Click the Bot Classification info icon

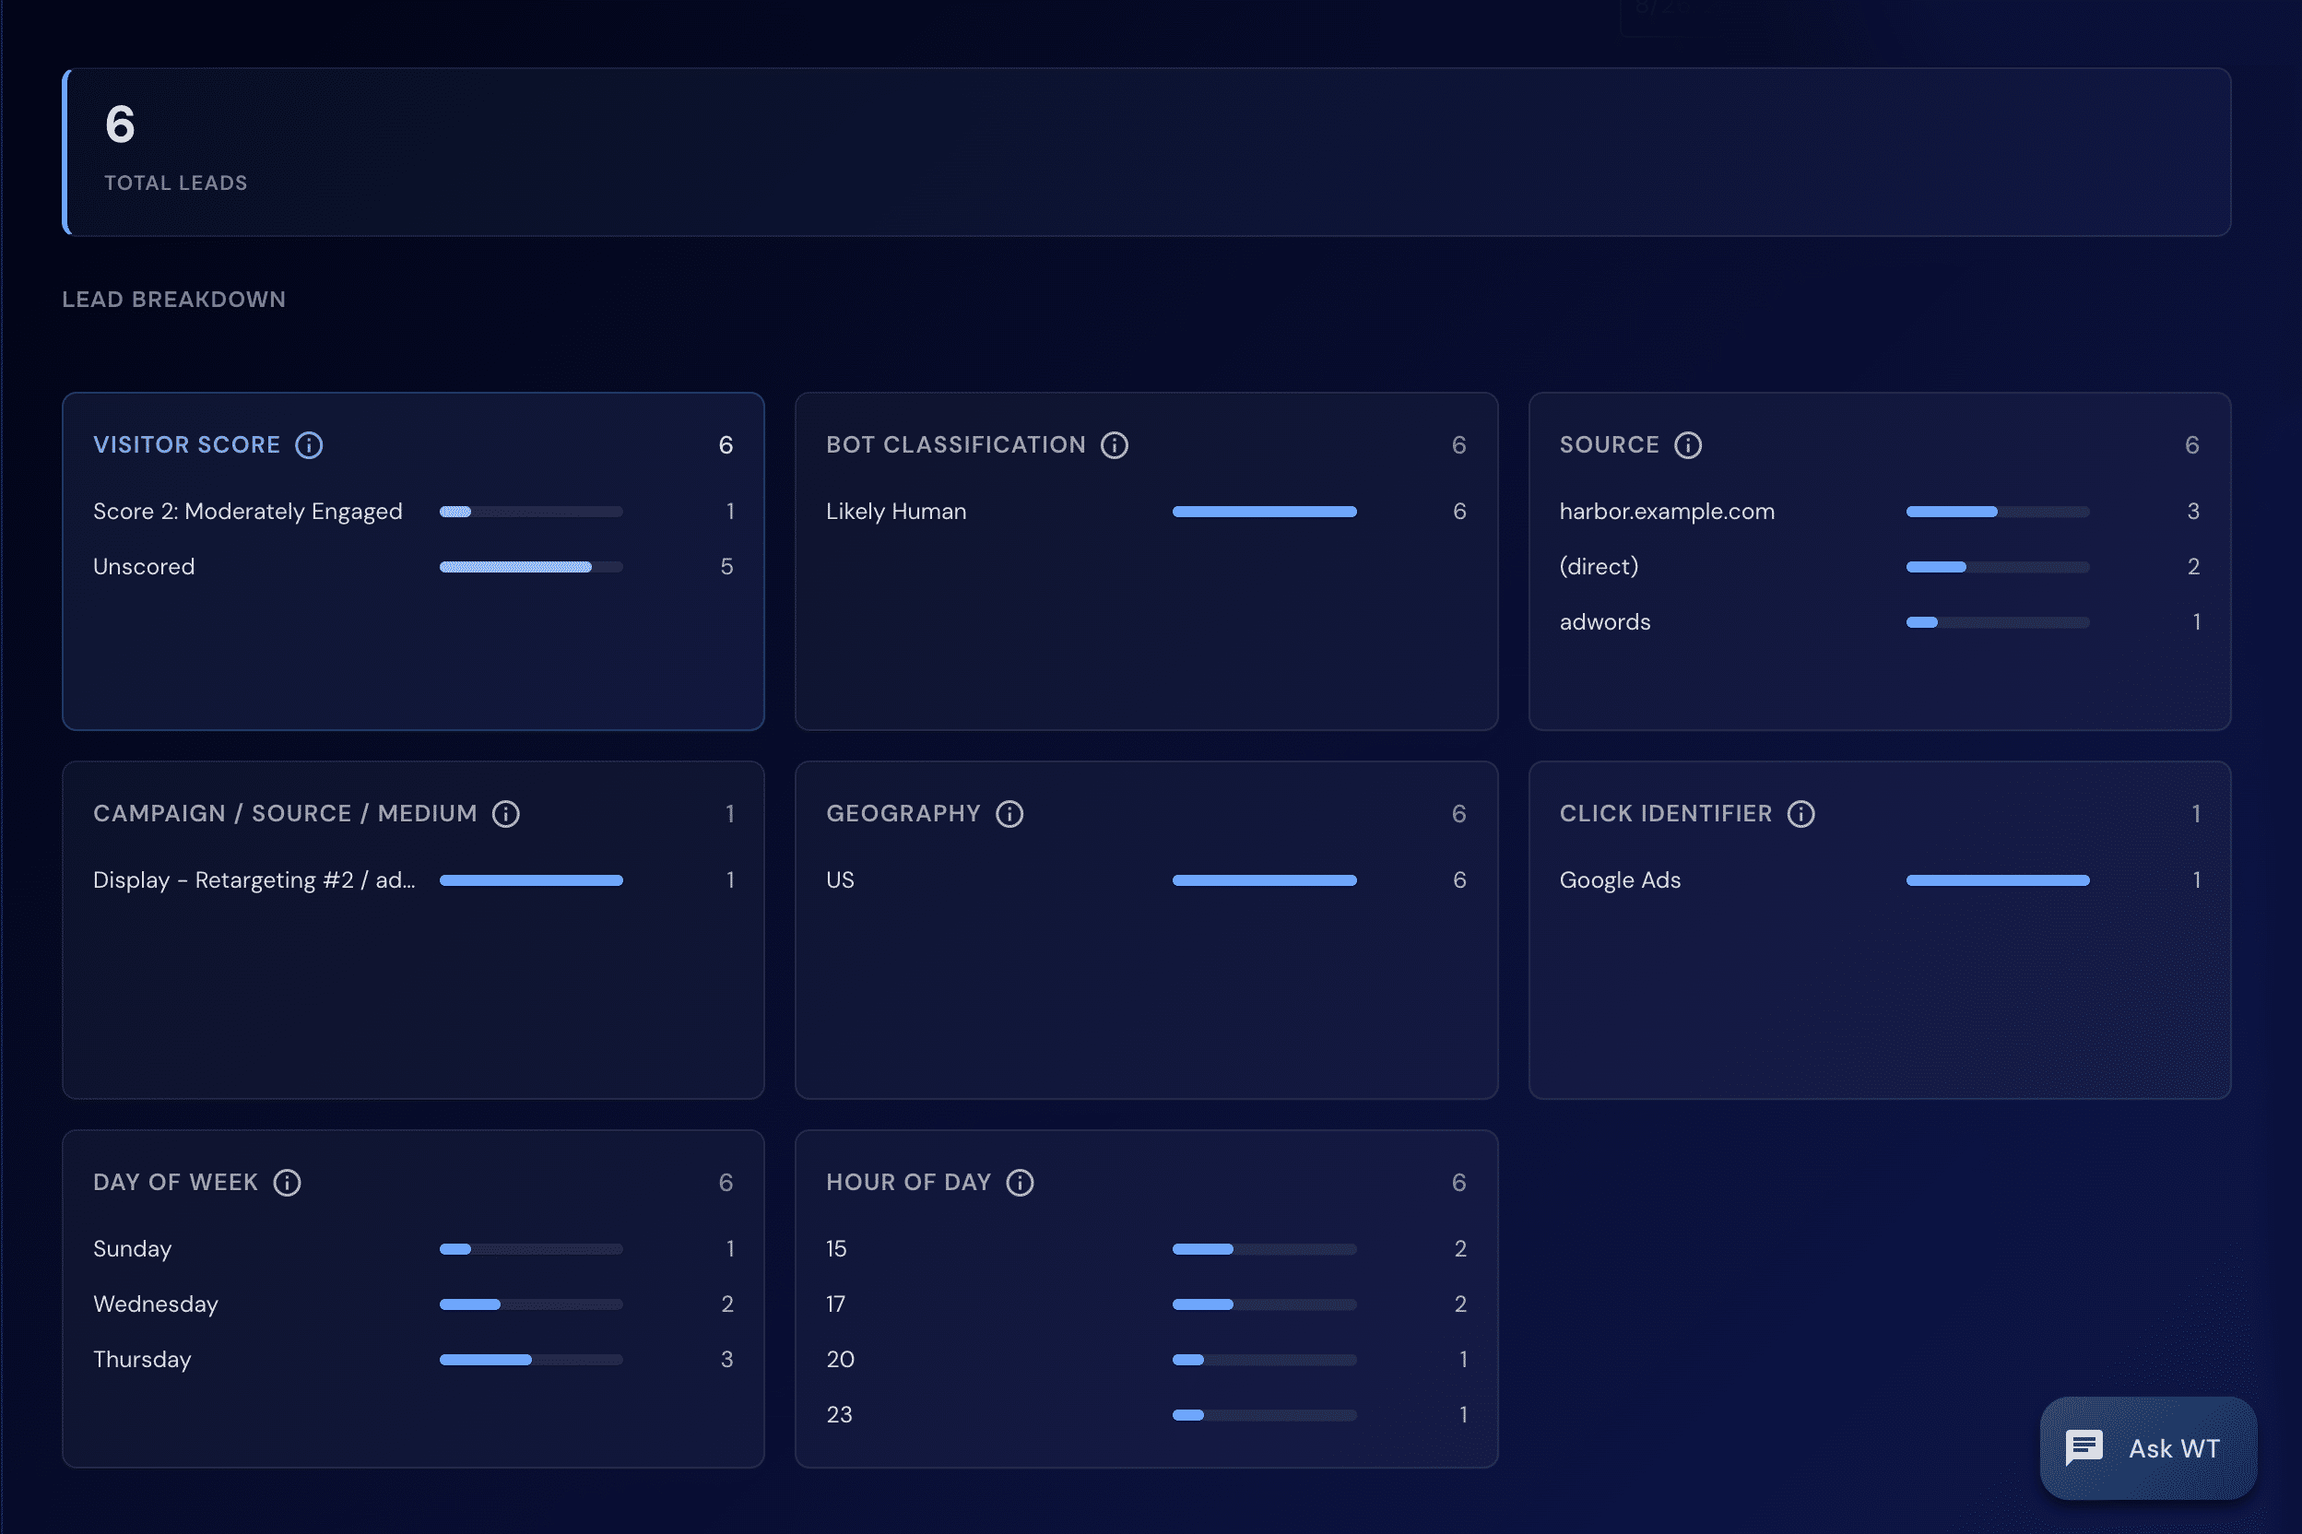tap(1115, 445)
